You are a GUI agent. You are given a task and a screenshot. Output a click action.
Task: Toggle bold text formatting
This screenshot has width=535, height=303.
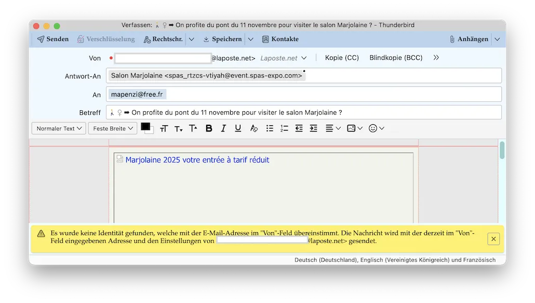pyautogui.click(x=209, y=128)
